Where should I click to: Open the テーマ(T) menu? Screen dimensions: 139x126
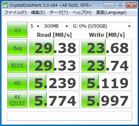(x=59, y=12)
